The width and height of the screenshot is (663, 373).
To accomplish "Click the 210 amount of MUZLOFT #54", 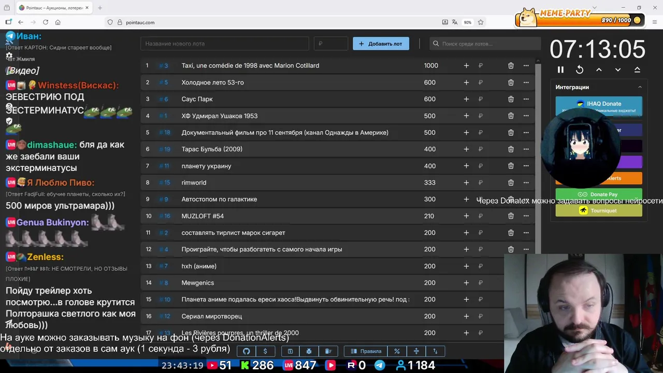I will tap(429, 216).
